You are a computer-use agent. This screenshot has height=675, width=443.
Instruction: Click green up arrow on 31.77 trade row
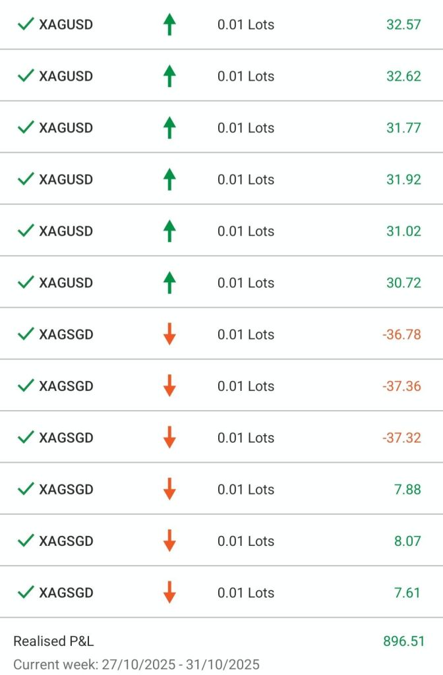(x=169, y=128)
